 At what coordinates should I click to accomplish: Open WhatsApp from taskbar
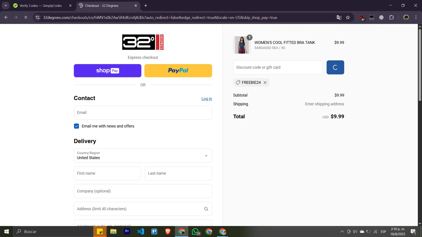click(x=196, y=232)
